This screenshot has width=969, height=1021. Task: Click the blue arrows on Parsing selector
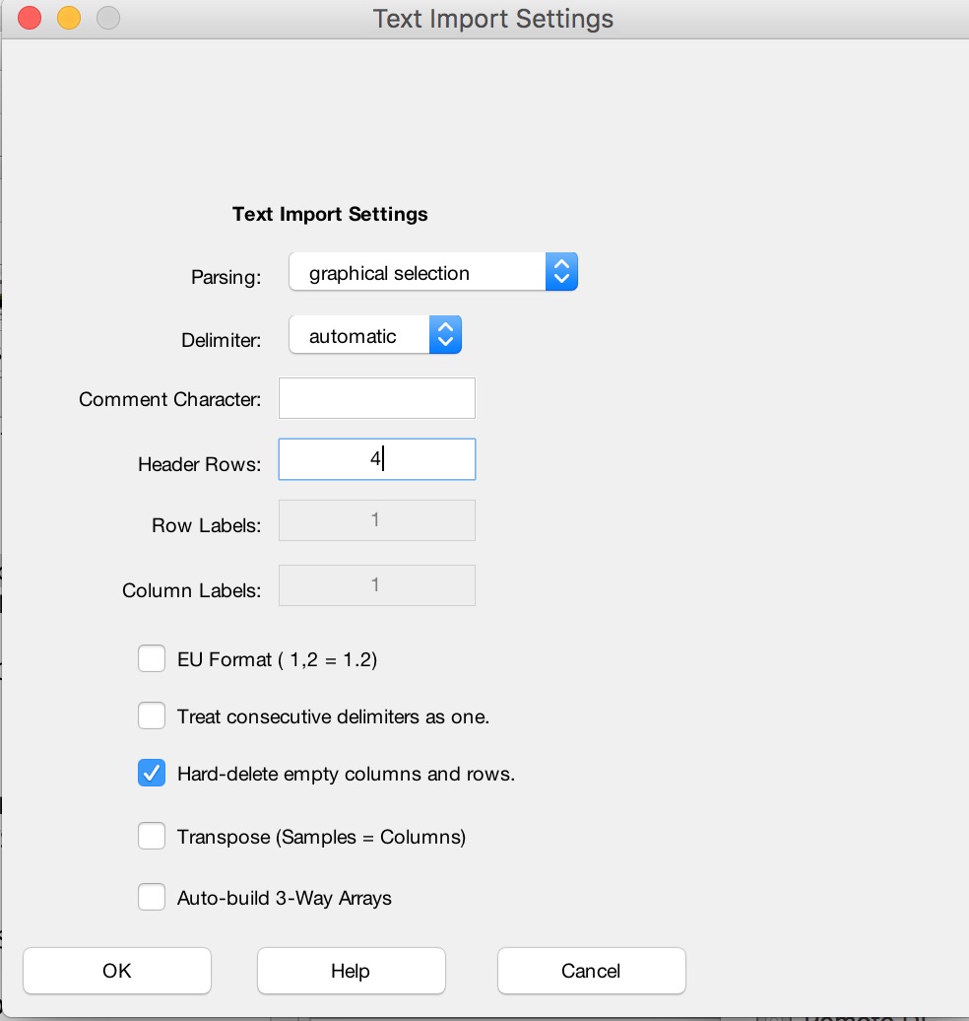pos(560,273)
